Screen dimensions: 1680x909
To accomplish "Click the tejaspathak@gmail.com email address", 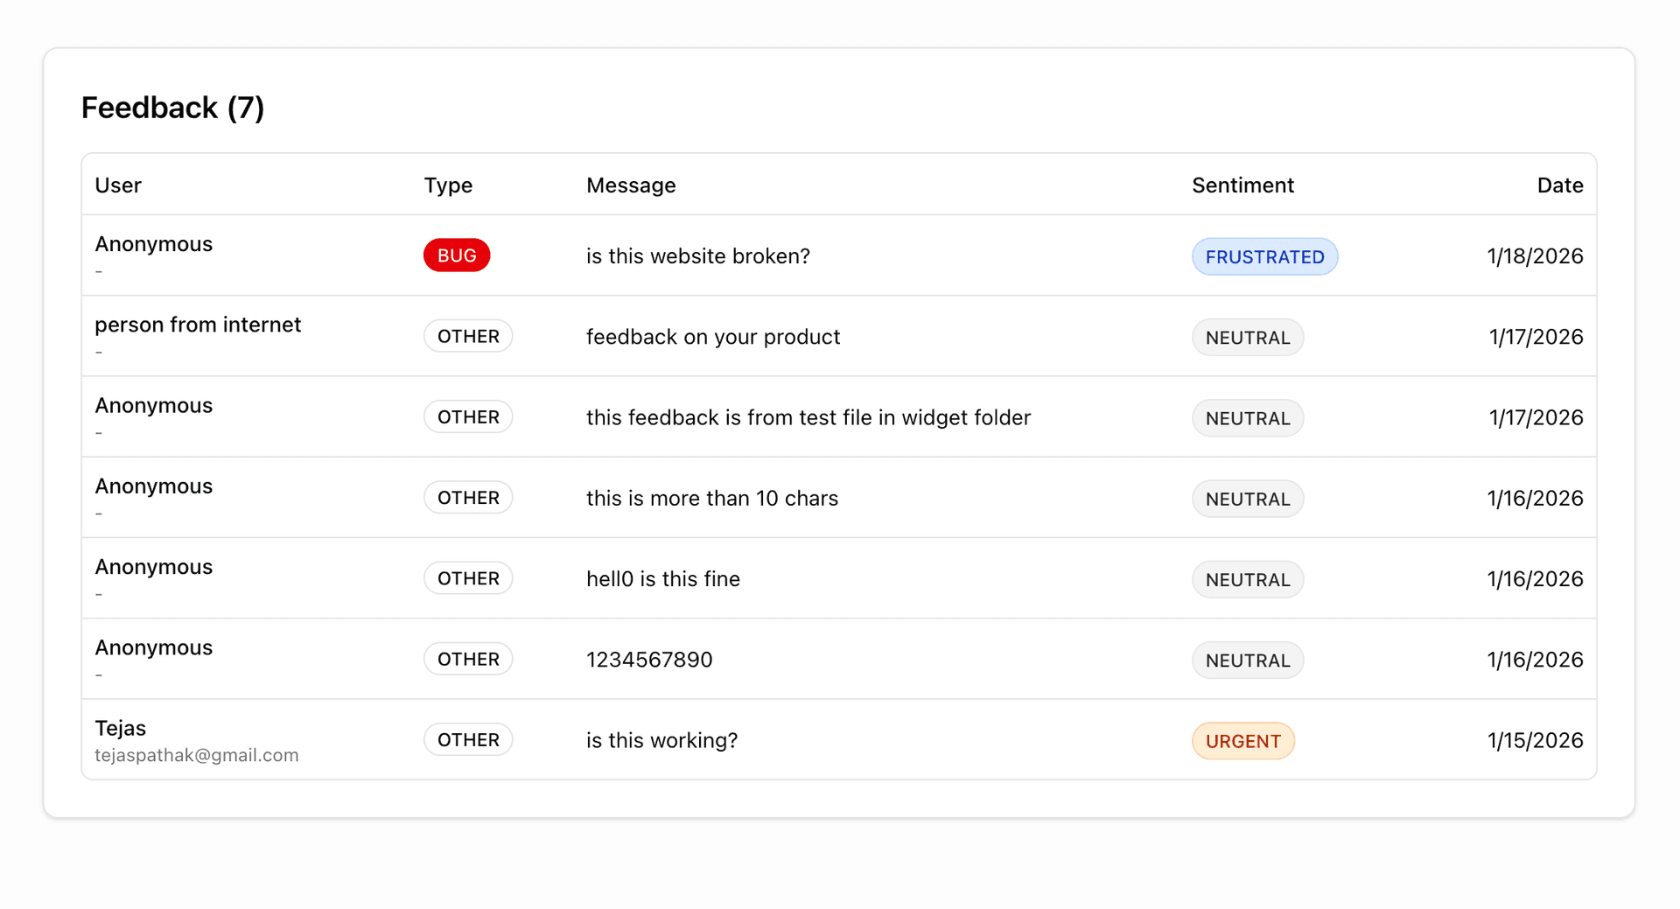I will 197,755.
